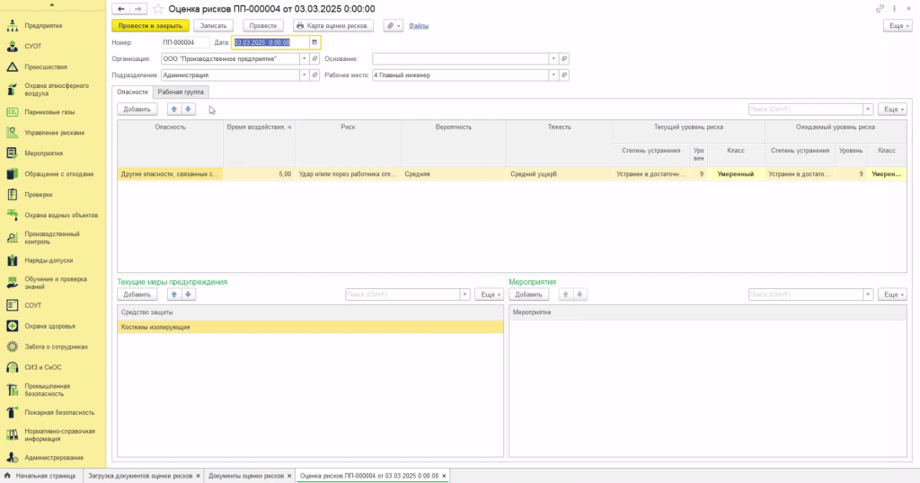Open Еще menu of hazards table
This screenshot has height=483, width=920.
pyautogui.click(x=892, y=109)
